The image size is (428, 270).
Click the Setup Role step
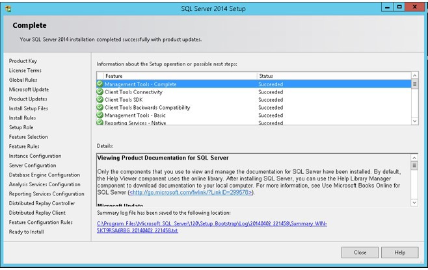click(x=21, y=127)
